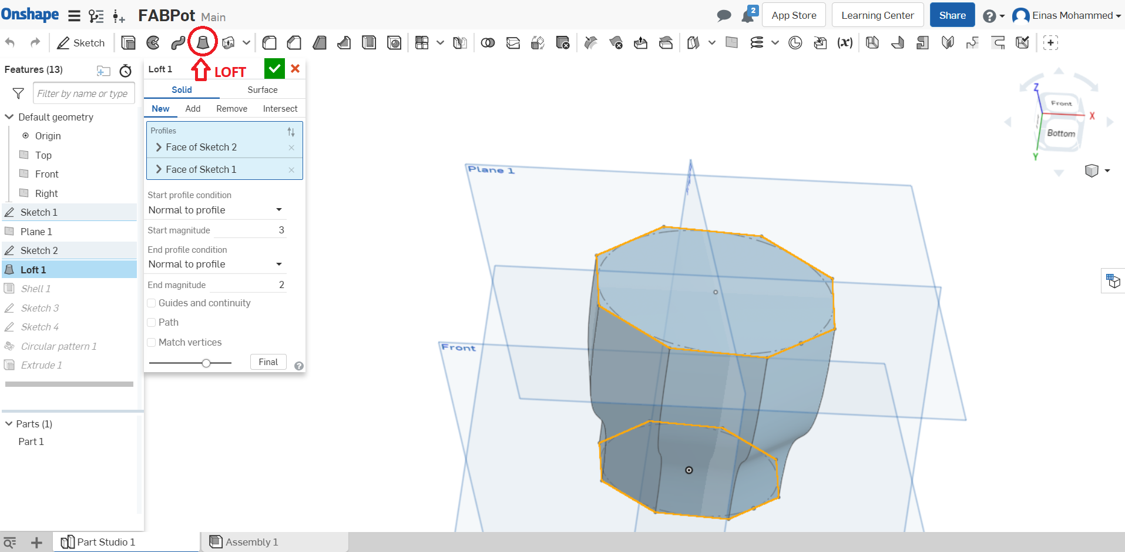The height and width of the screenshot is (552, 1125).
Task: Open the Assembly 1 tab
Action: (x=275, y=542)
